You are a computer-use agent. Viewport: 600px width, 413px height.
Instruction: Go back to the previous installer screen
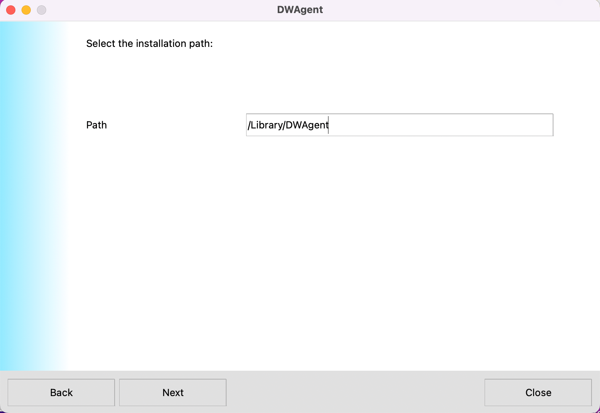[x=61, y=392]
